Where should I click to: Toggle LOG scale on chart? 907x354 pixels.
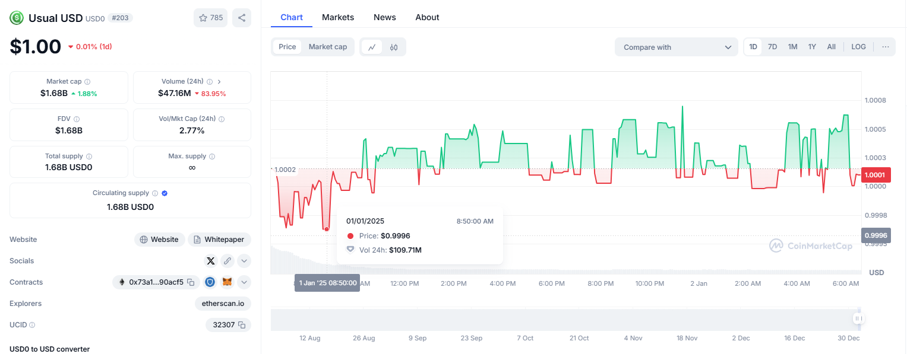click(858, 47)
